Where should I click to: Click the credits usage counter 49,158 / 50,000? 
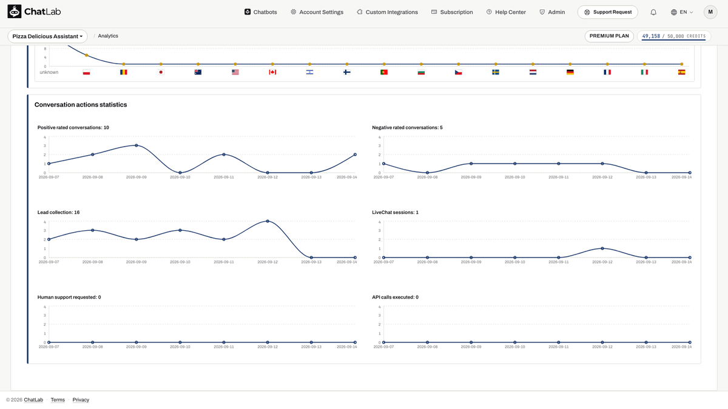pyautogui.click(x=673, y=36)
